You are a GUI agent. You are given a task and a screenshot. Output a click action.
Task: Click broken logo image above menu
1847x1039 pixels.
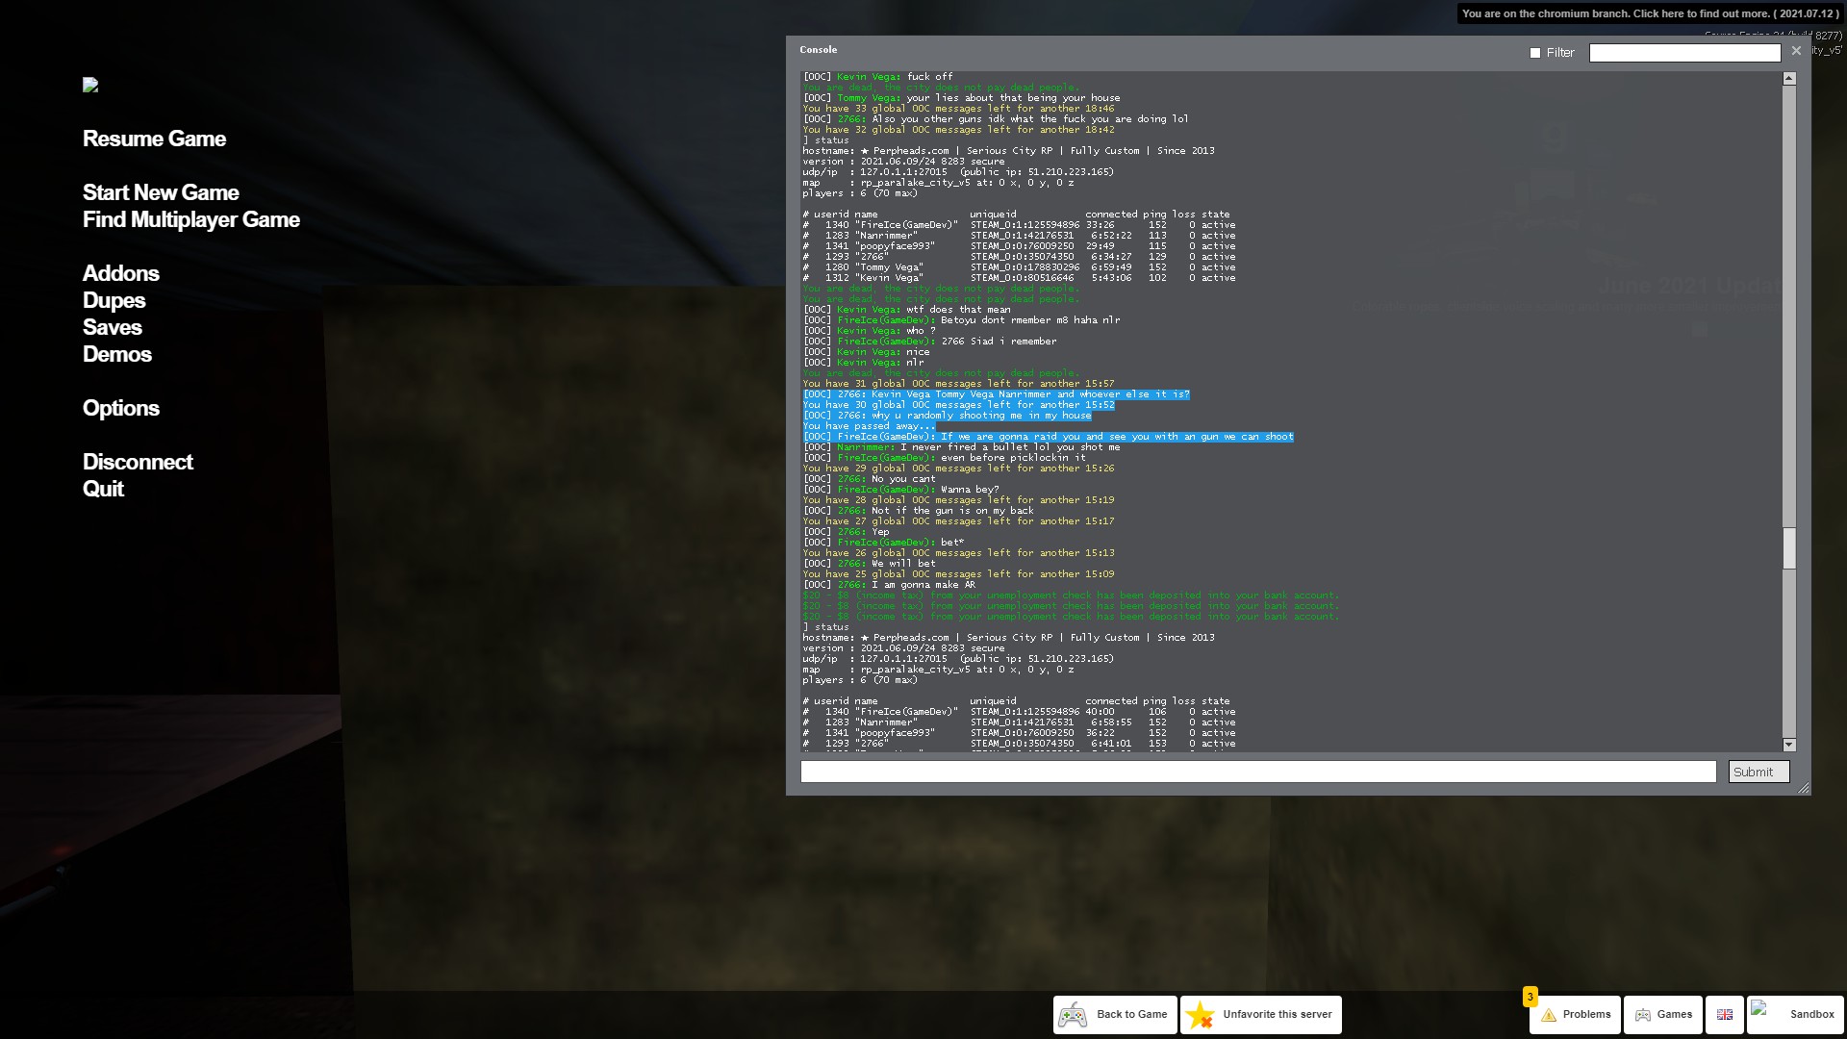[x=90, y=85]
